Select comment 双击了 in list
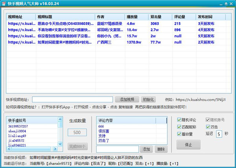Image resolution: width=236 pixels, height=168 pixels. point(104,141)
